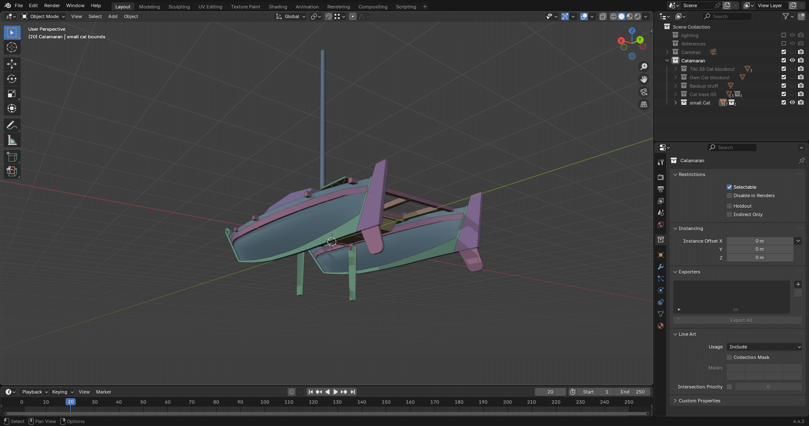Expand the small Cat collection tree
809x426 pixels.
click(675, 103)
